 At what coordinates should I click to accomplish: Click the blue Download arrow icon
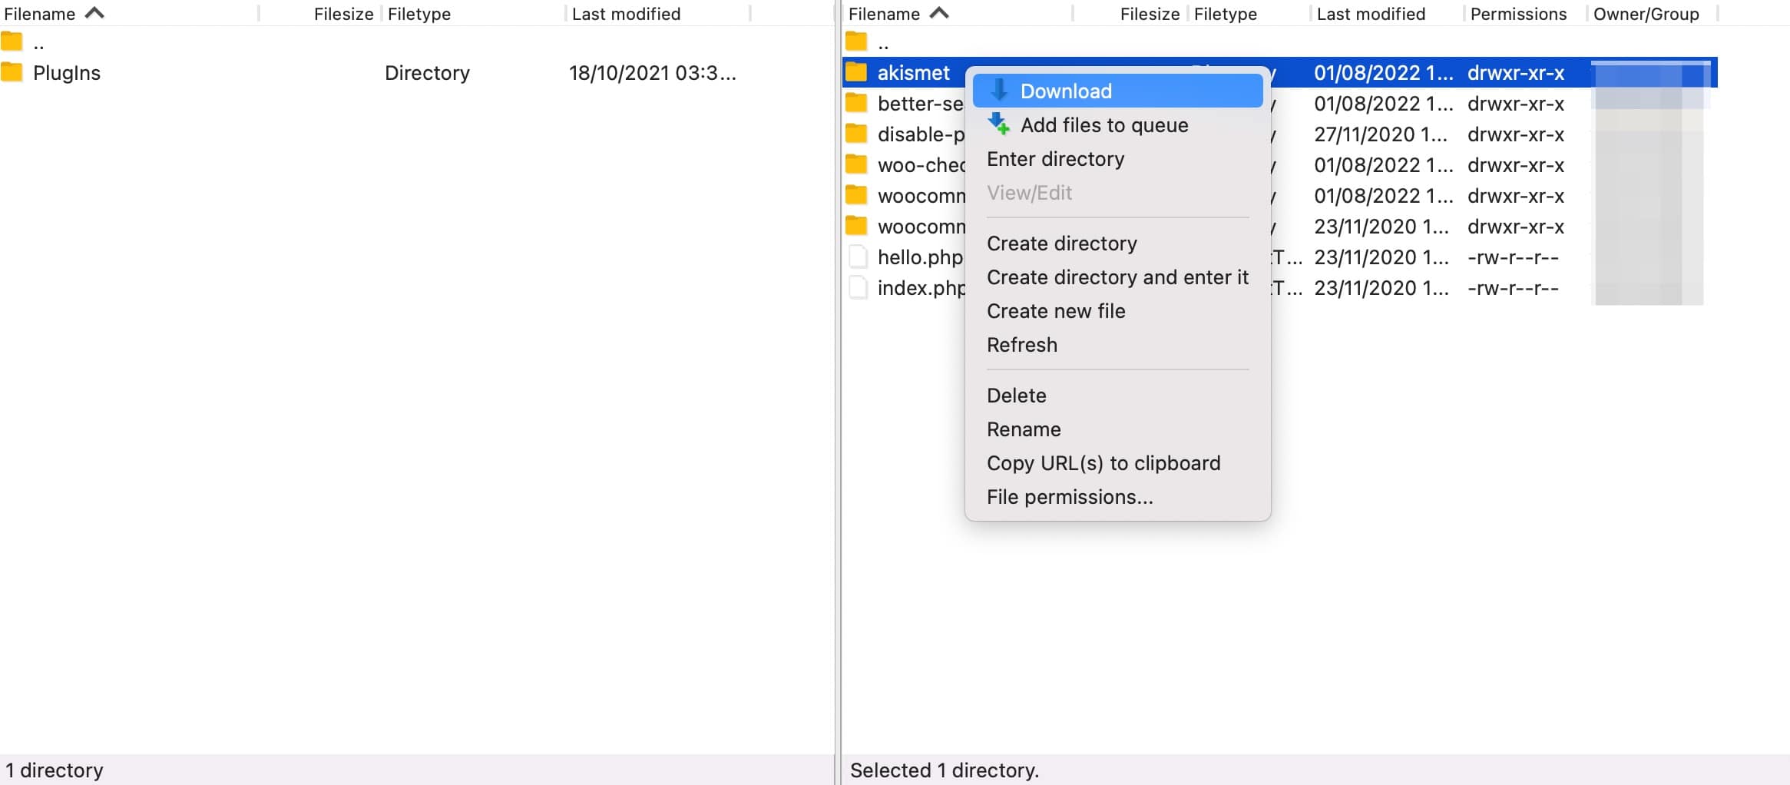pos(999,90)
